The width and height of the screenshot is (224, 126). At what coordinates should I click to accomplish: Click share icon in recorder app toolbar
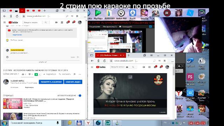coord(150,27)
